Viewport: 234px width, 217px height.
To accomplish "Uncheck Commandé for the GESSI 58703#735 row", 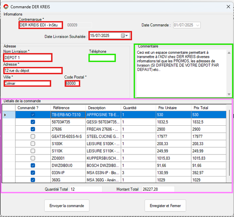I will coord(33,122).
